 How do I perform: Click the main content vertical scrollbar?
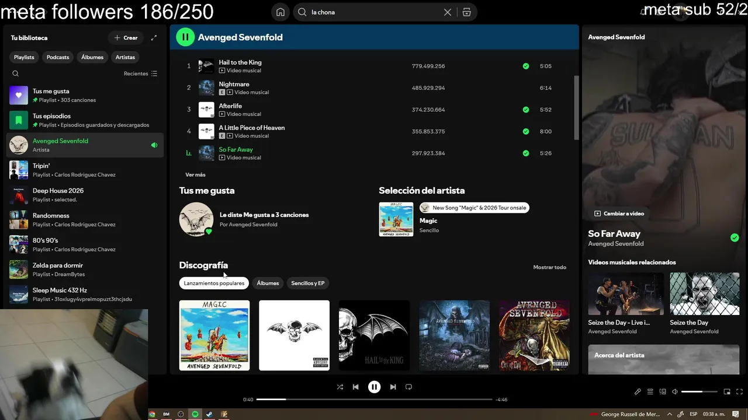pos(576,108)
